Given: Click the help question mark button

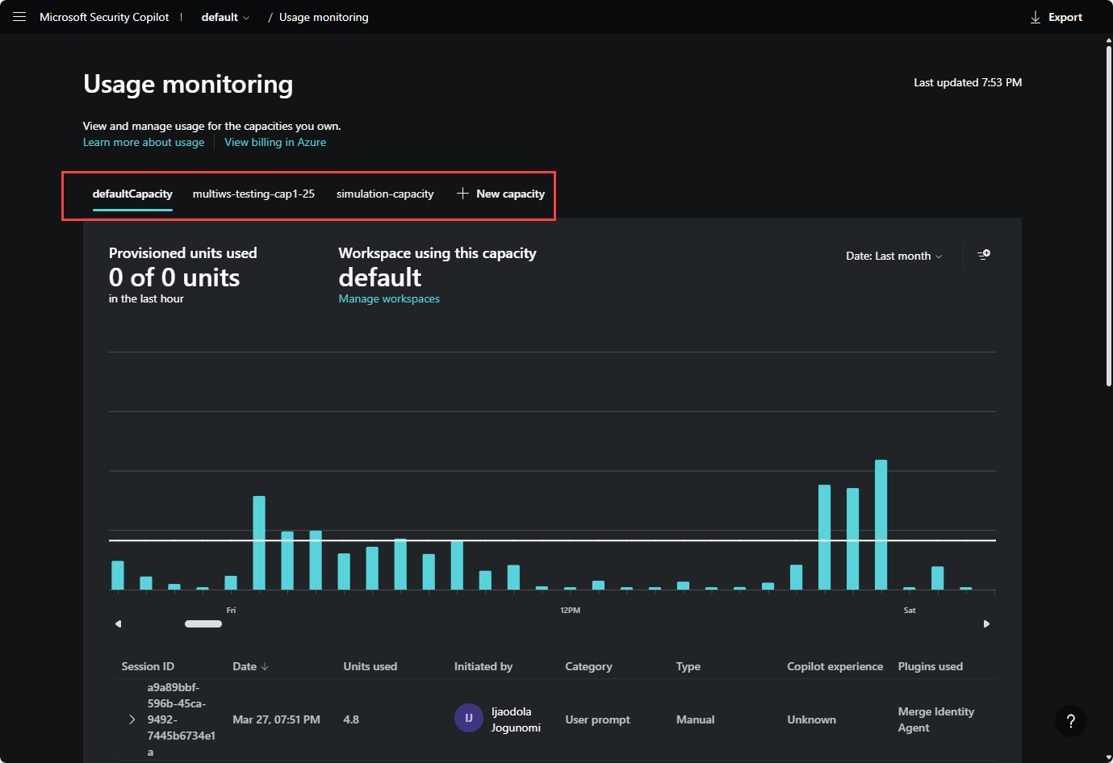Looking at the screenshot, I should coord(1070,721).
